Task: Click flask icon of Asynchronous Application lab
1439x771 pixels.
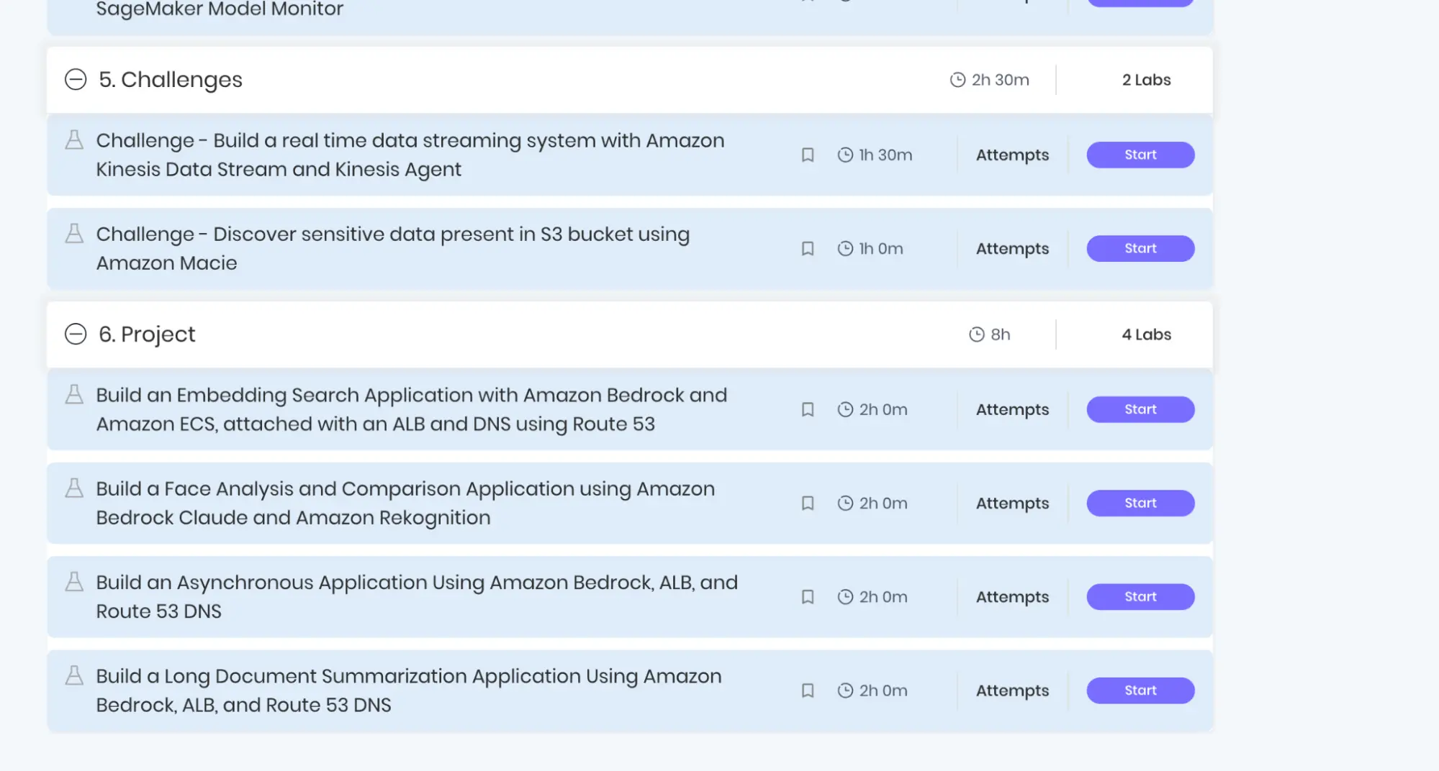Action: click(x=74, y=581)
